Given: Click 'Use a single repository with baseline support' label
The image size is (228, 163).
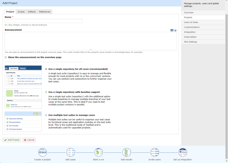Looking at the screenshot, I should click(74, 92).
